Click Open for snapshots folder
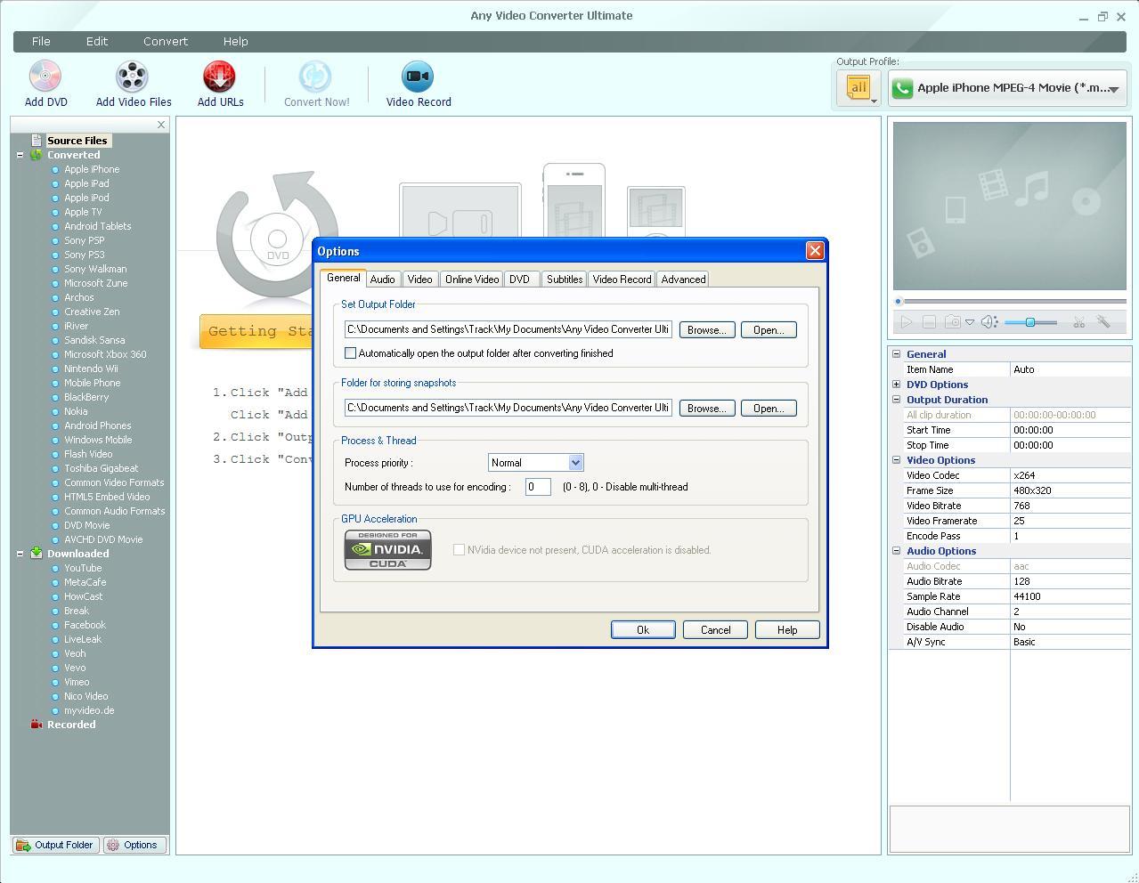The height and width of the screenshot is (883, 1139). tap(769, 409)
